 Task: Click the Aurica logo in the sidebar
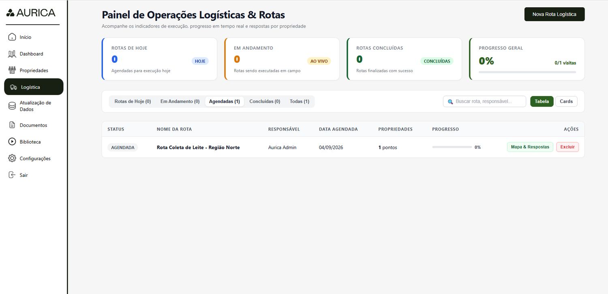pos(31,13)
